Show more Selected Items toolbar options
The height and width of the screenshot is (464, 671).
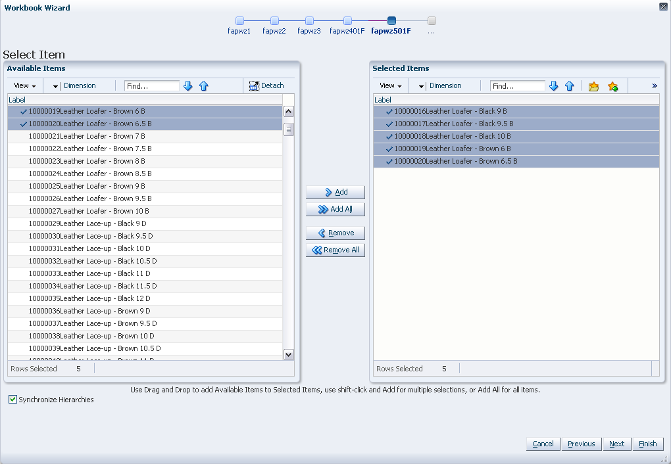pyautogui.click(x=655, y=86)
